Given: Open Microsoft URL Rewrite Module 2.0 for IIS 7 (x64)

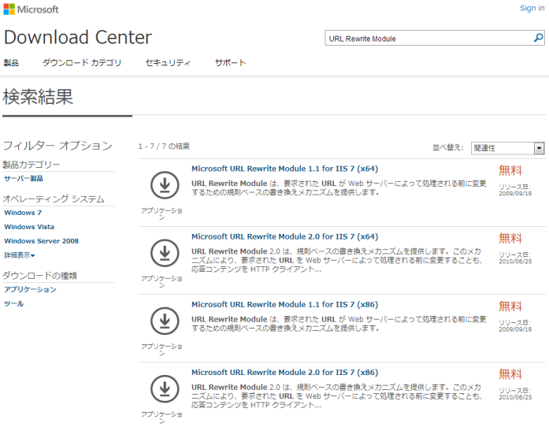Looking at the screenshot, I should 284,236.
